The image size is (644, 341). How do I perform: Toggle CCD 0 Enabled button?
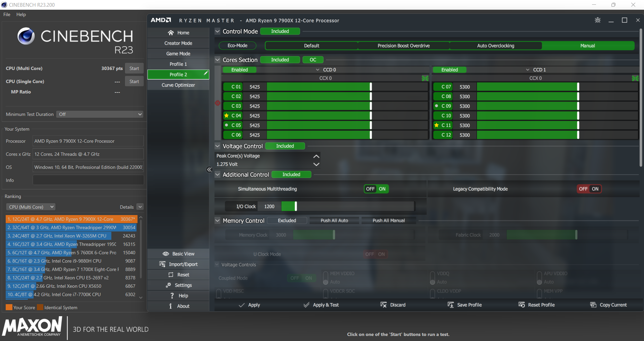(239, 70)
